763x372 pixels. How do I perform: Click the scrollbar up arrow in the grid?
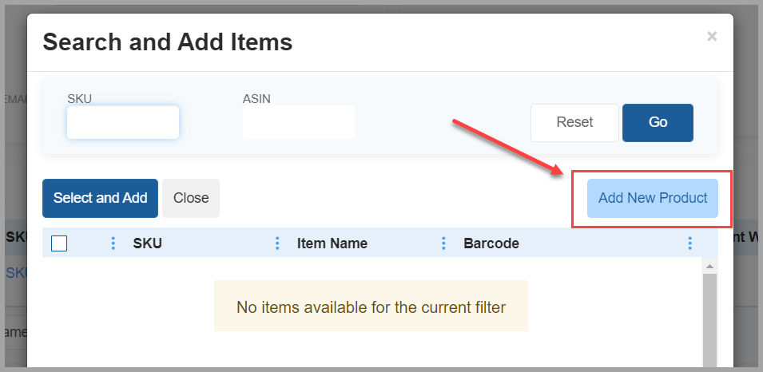click(709, 266)
